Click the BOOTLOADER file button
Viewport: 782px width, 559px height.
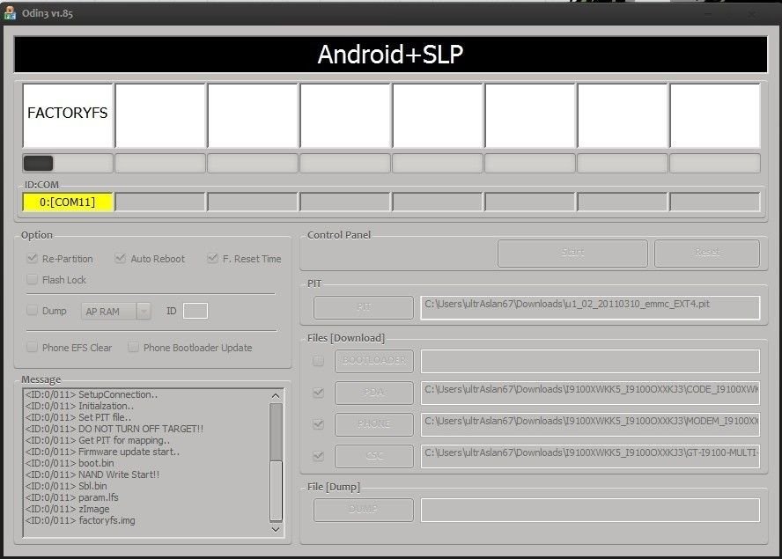374,361
